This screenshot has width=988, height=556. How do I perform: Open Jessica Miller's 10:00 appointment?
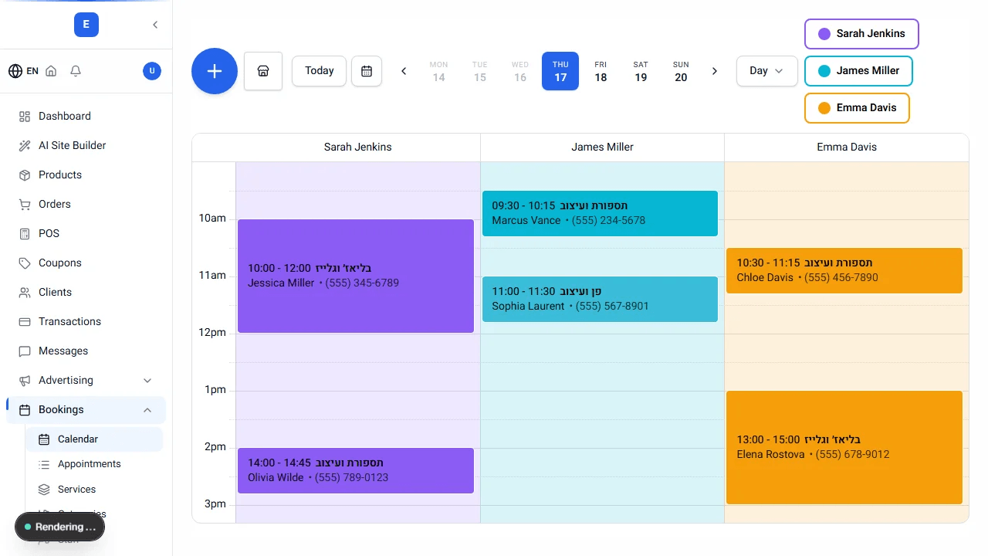tap(356, 276)
